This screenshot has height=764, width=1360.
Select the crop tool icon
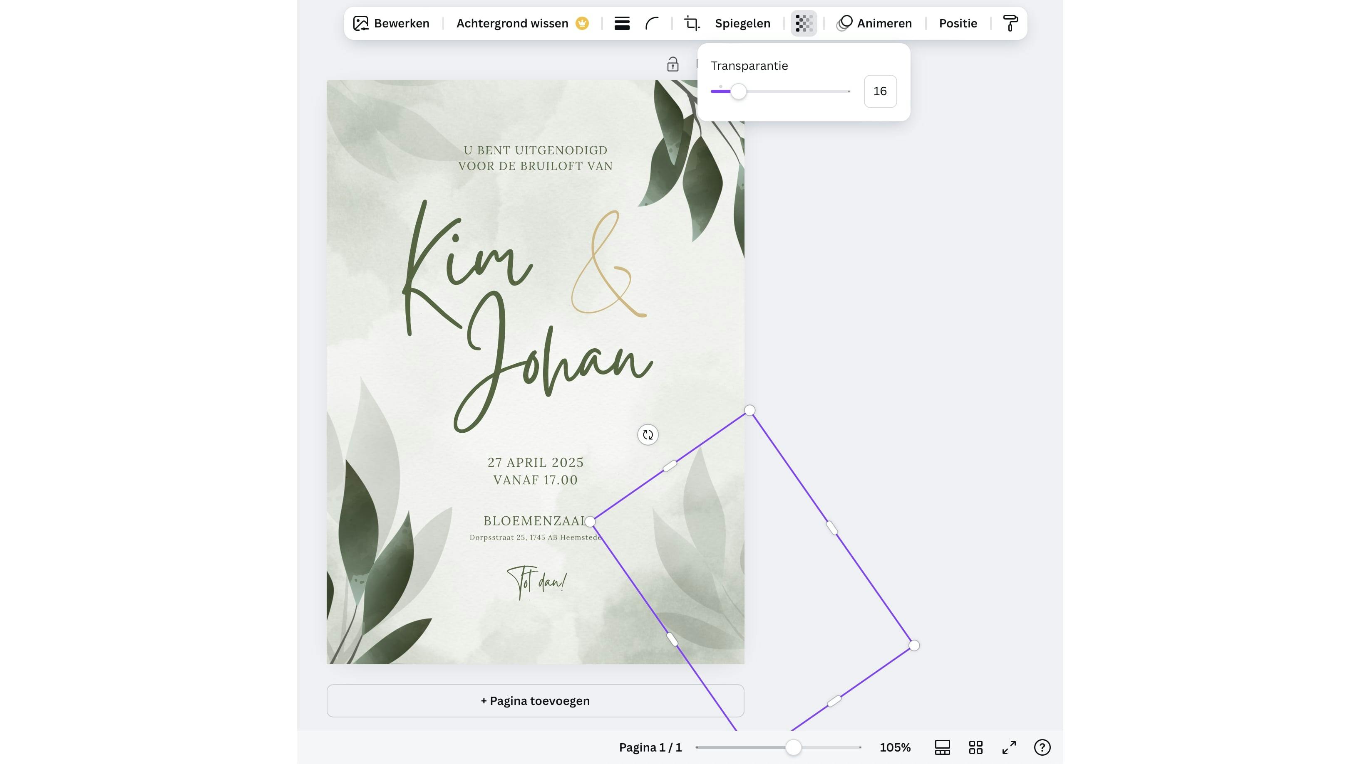point(692,23)
